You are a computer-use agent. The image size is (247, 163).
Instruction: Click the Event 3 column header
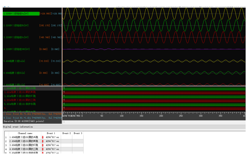click(x=78, y=133)
